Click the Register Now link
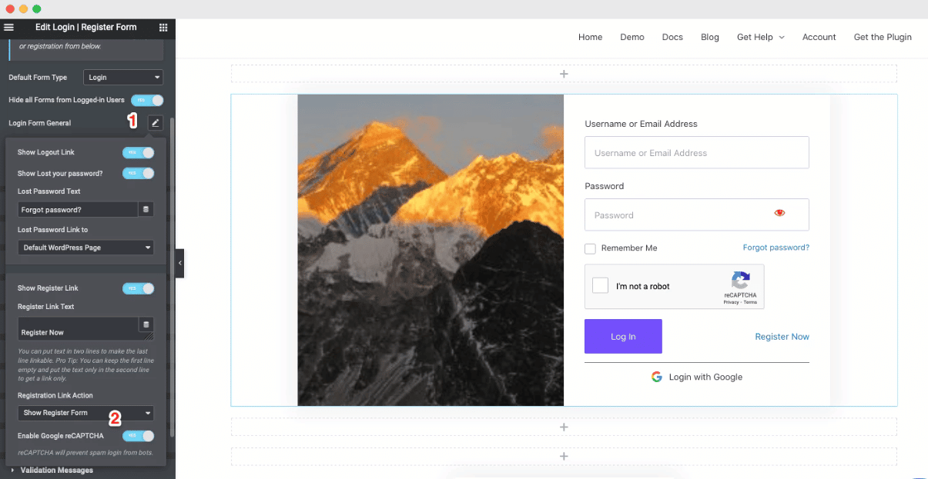The image size is (928, 479). (782, 337)
